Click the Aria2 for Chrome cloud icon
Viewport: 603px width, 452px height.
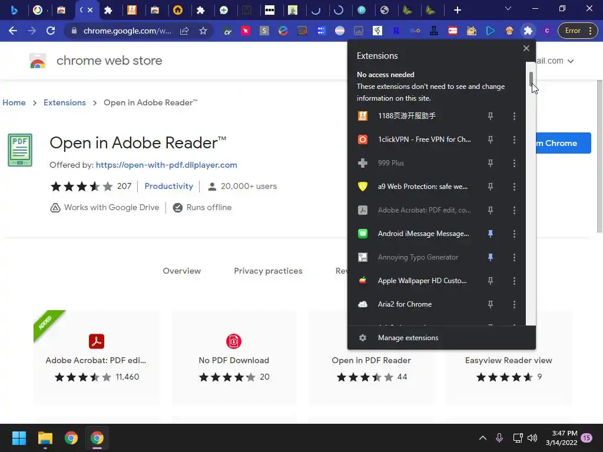click(363, 304)
